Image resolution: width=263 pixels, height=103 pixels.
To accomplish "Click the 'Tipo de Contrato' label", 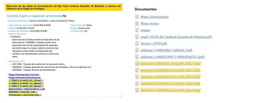I will tap(78, 25).
